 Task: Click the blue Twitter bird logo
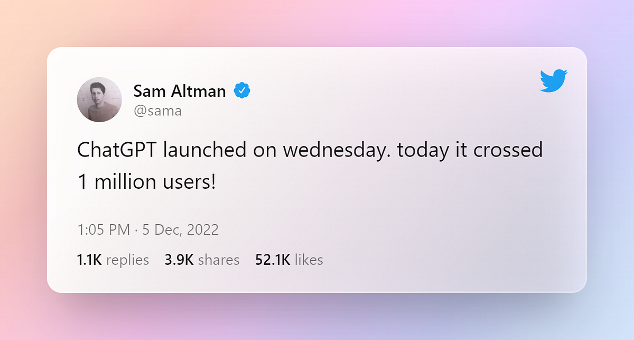click(554, 80)
